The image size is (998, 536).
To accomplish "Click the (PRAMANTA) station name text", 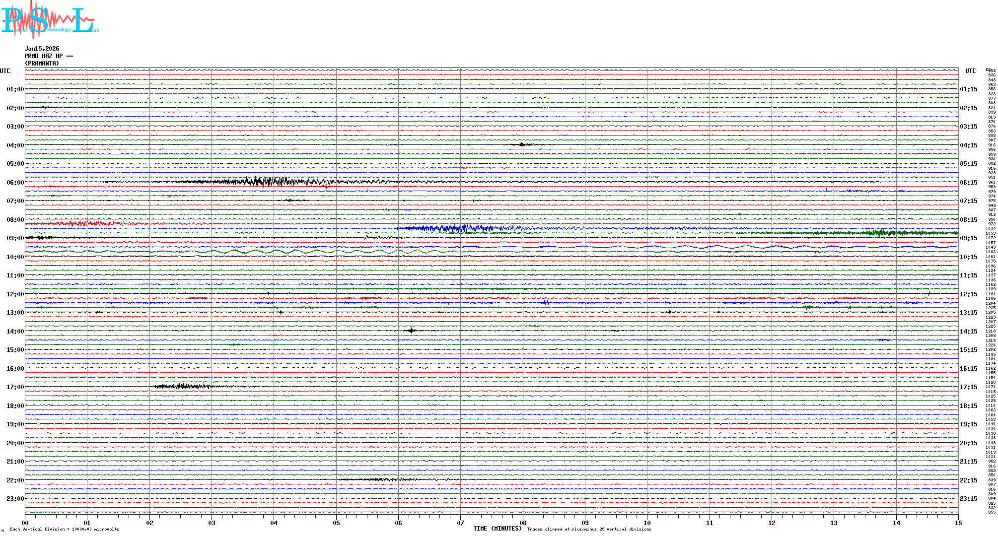I will 42,64.
